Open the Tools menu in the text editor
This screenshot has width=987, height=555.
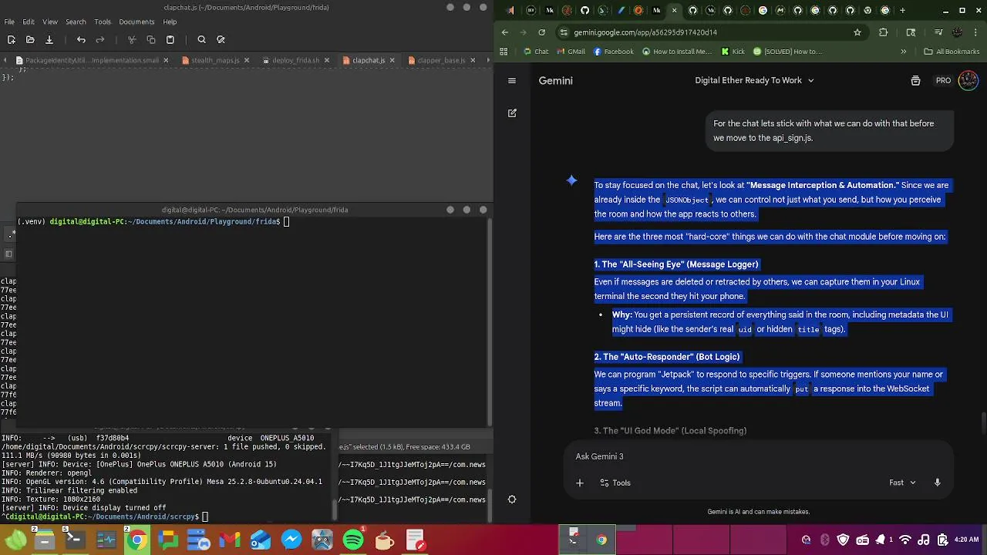click(103, 22)
